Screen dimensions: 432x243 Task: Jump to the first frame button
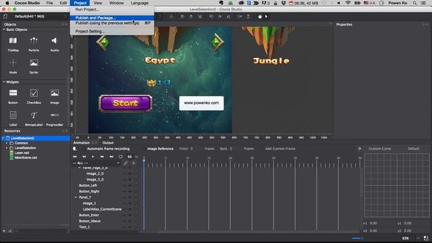point(75,157)
